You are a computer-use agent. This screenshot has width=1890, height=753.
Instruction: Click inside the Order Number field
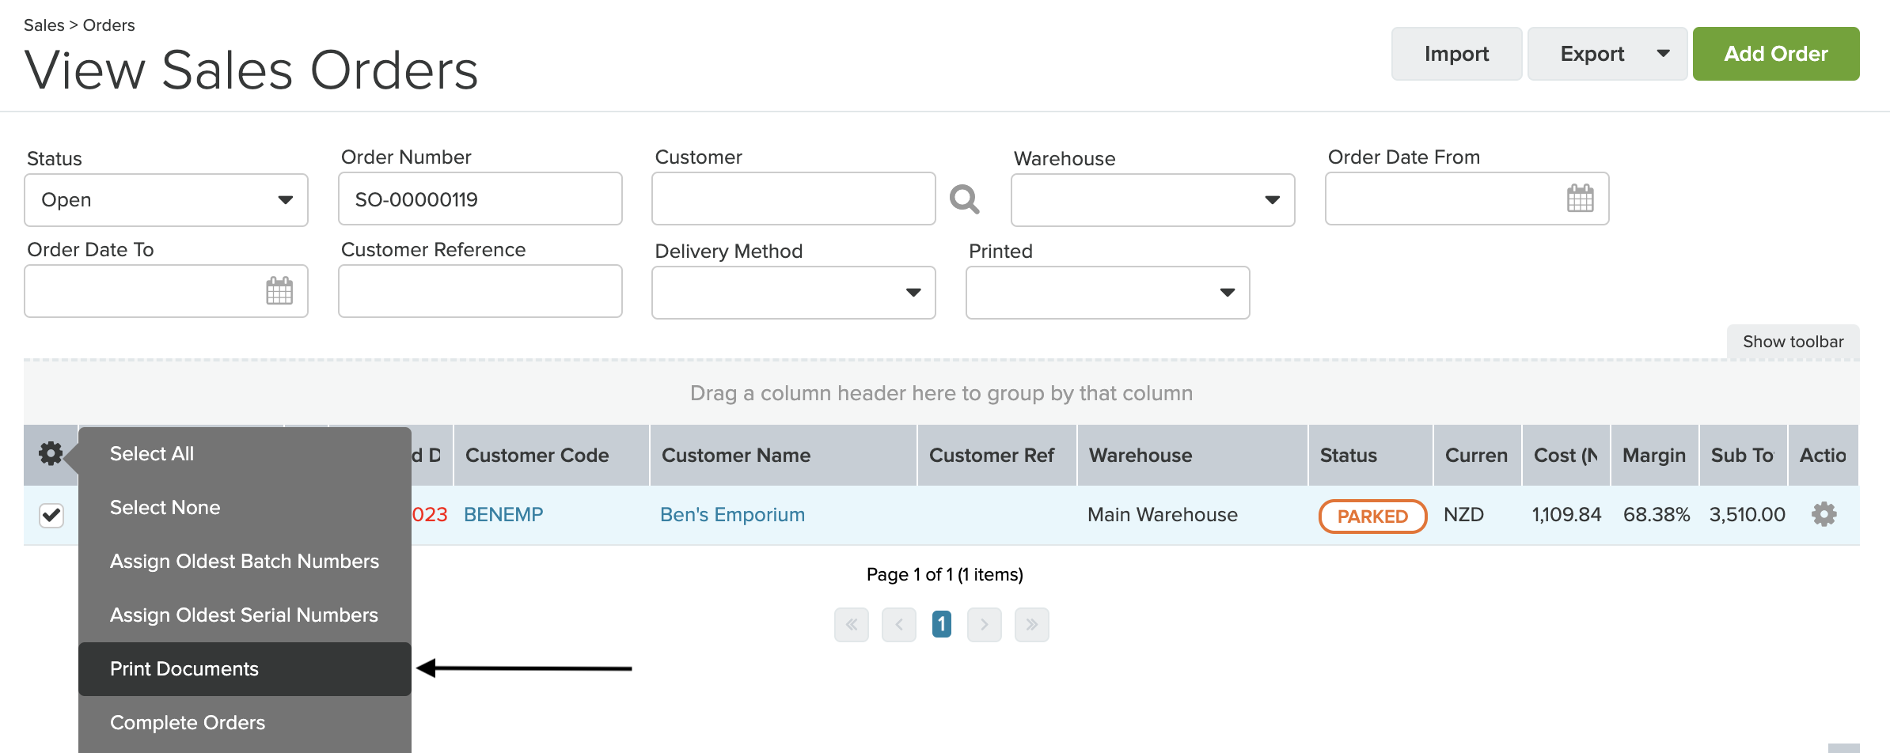(x=480, y=199)
